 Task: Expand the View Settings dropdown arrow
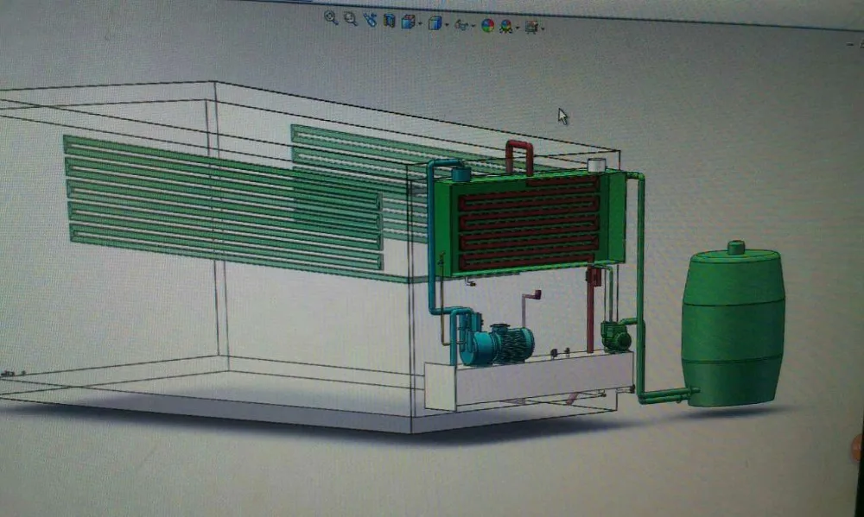543,28
